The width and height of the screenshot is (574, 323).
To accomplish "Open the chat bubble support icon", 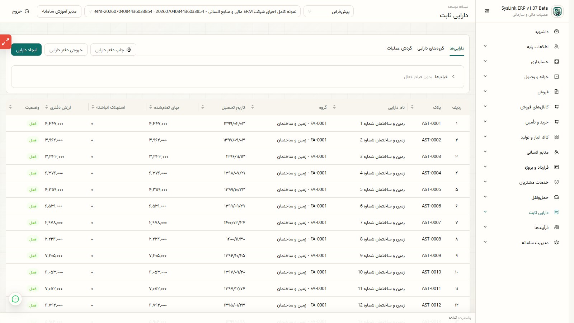I will coord(15,299).
